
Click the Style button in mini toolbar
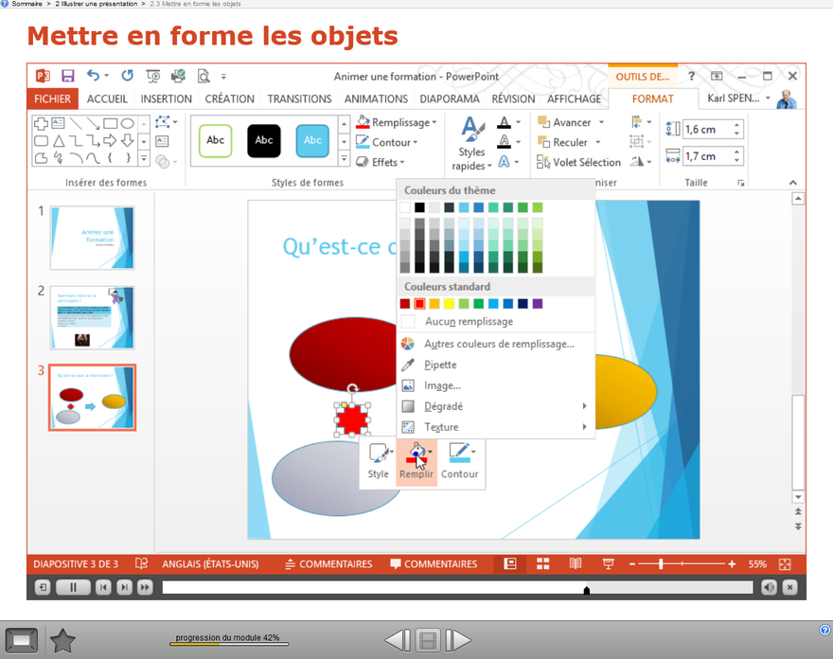(x=379, y=461)
